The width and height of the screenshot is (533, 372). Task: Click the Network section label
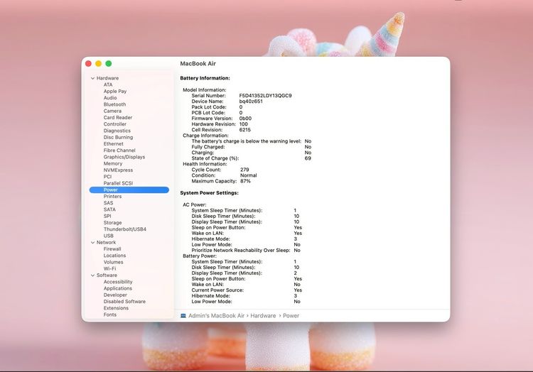(106, 242)
